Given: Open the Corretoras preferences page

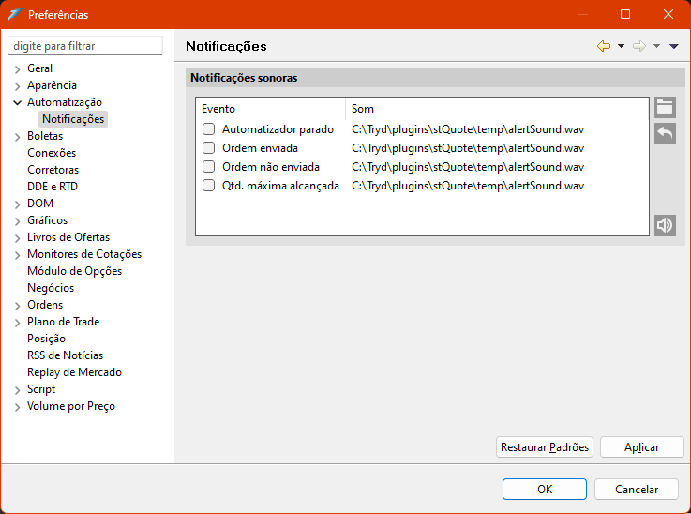Looking at the screenshot, I should tap(53, 170).
